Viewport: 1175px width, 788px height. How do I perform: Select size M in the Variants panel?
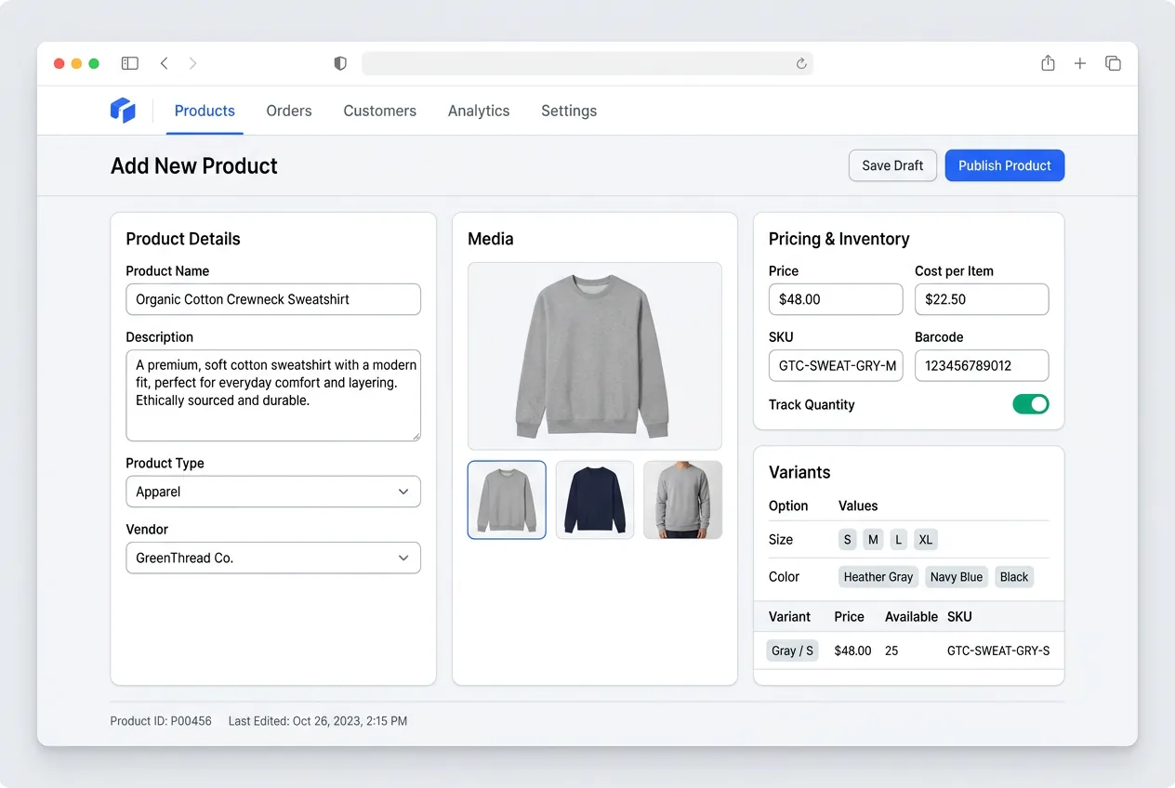[x=873, y=539]
